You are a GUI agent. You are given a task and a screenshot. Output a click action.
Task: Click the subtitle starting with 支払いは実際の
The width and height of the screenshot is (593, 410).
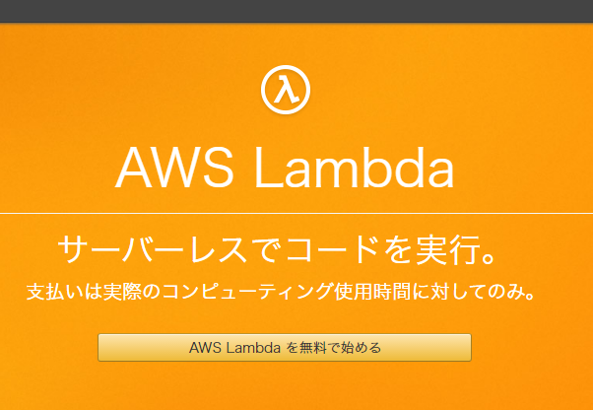click(280, 292)
